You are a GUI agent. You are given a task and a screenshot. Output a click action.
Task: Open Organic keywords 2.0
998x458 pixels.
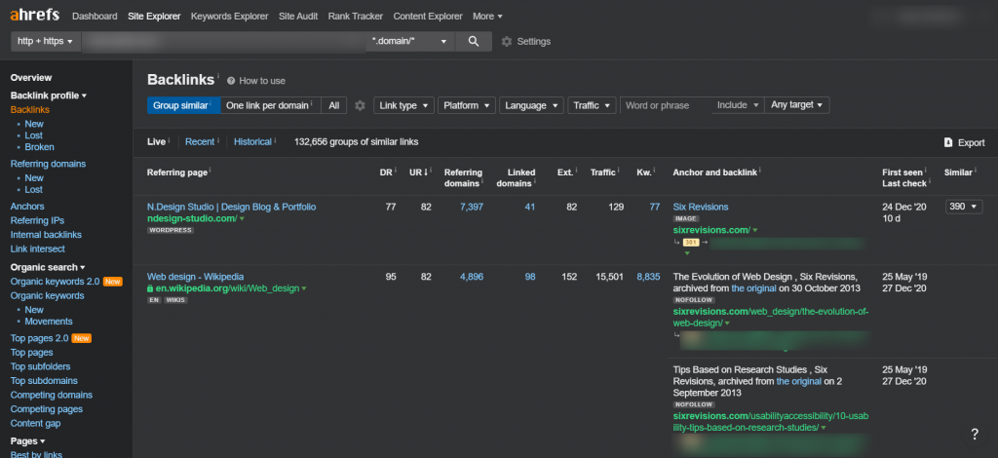[56, 282]
